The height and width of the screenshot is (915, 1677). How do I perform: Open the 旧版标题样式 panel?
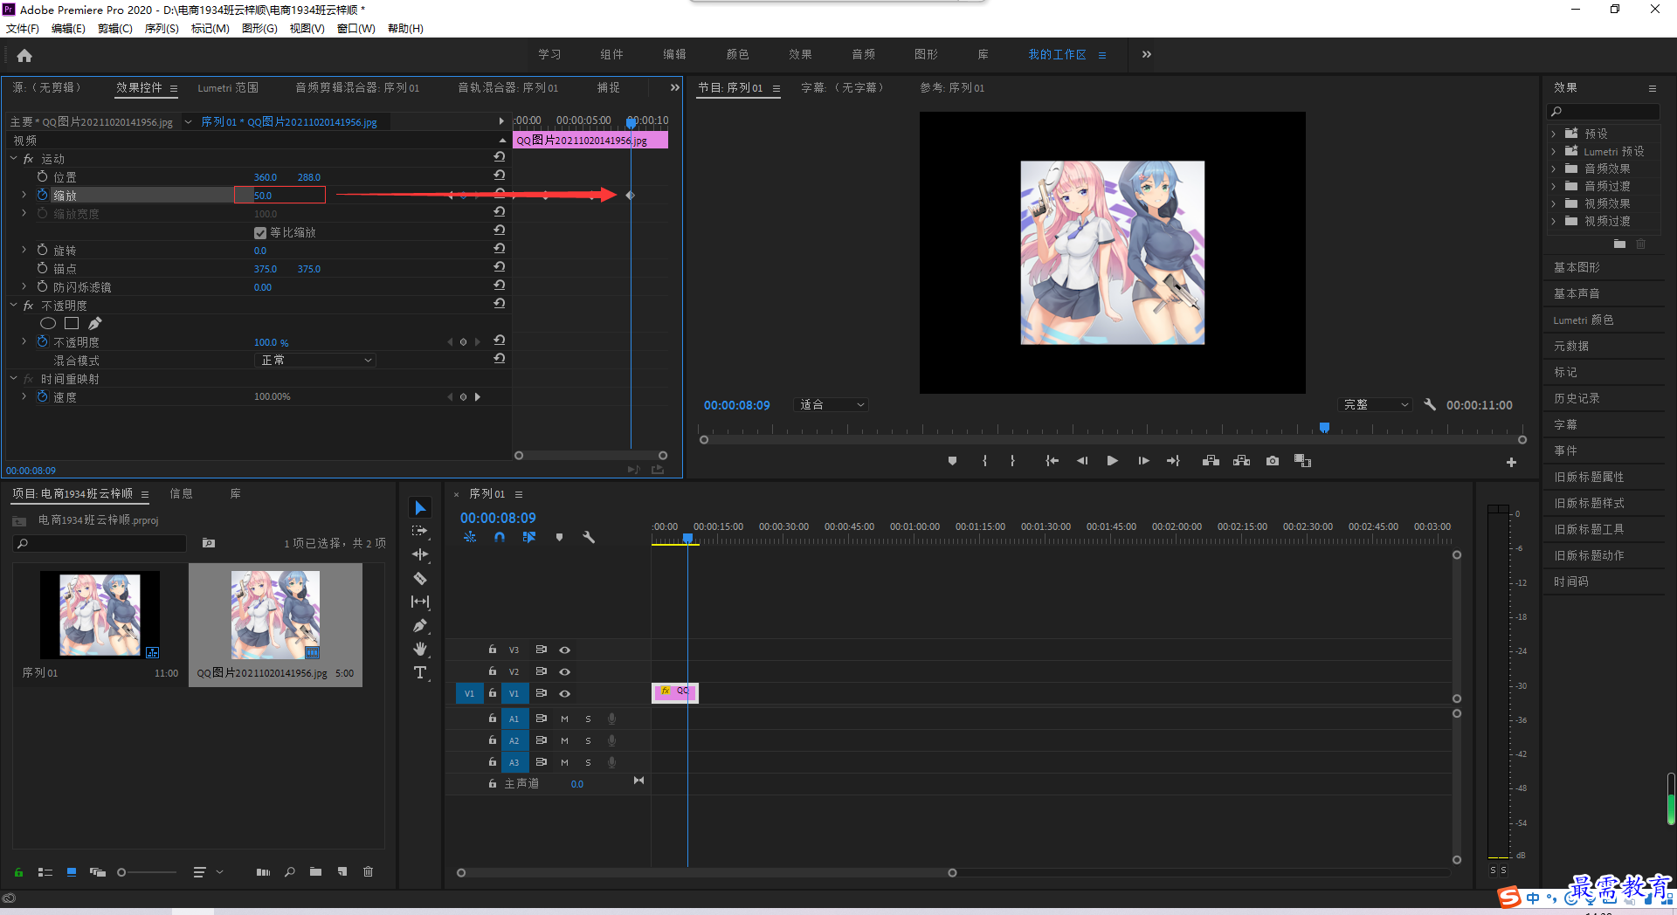click(x=1589, y=503)
